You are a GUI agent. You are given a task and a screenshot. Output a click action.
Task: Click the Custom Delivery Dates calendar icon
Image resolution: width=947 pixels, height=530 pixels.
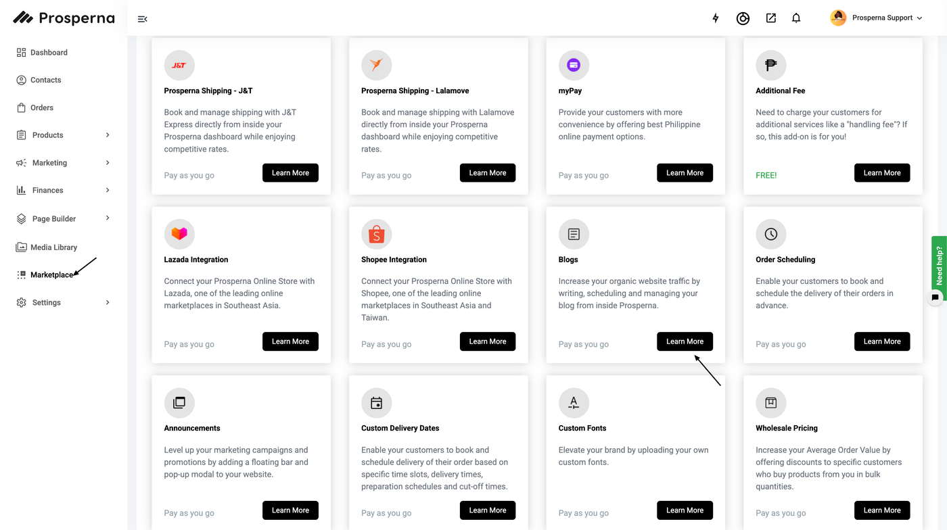coord(376,403)
